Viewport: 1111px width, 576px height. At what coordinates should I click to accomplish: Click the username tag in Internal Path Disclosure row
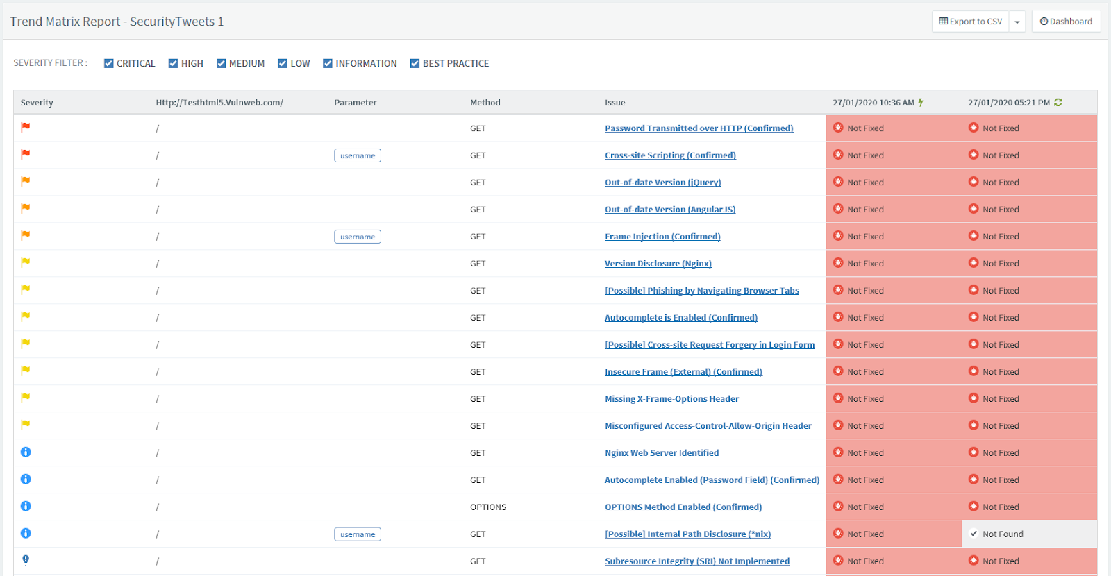click(358, 534)
